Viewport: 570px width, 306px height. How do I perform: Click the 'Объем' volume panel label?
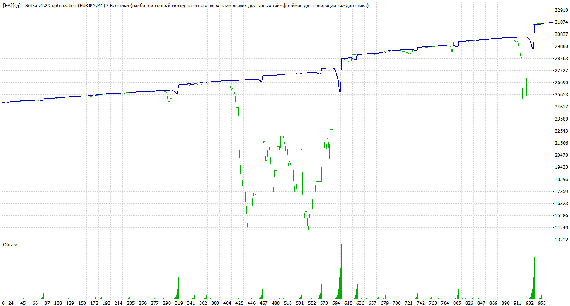(10, 245)
